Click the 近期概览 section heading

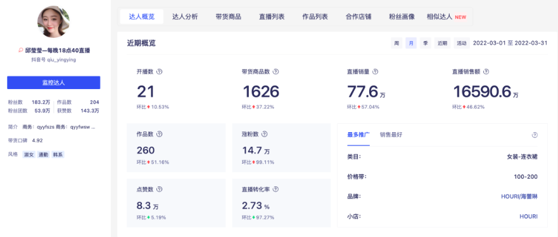pyautogui.click(x=141, y=44)
